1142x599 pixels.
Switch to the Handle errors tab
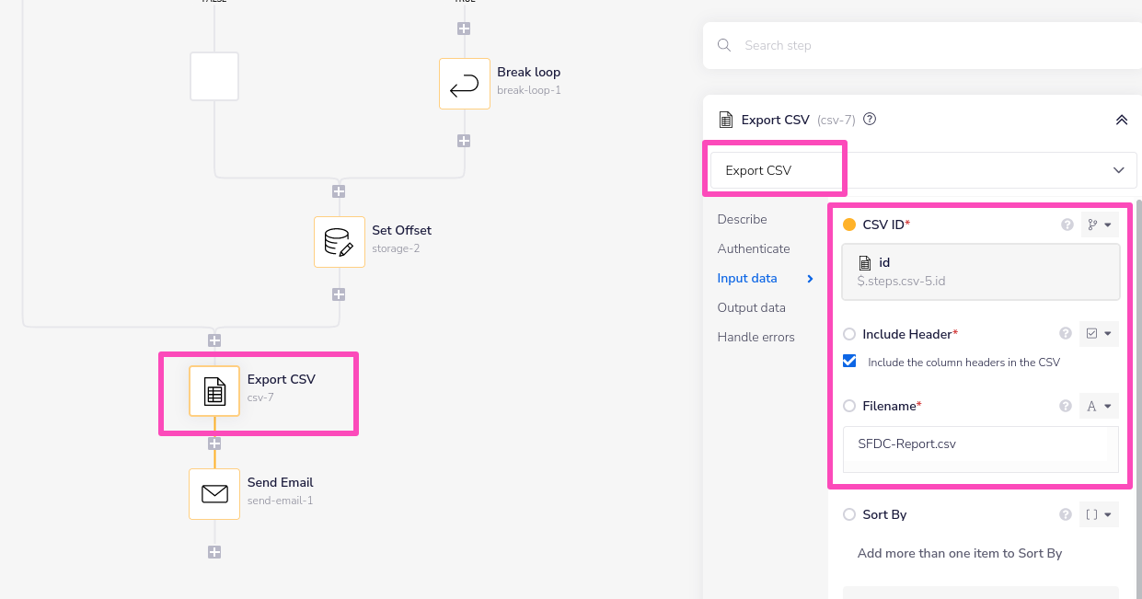756,337
